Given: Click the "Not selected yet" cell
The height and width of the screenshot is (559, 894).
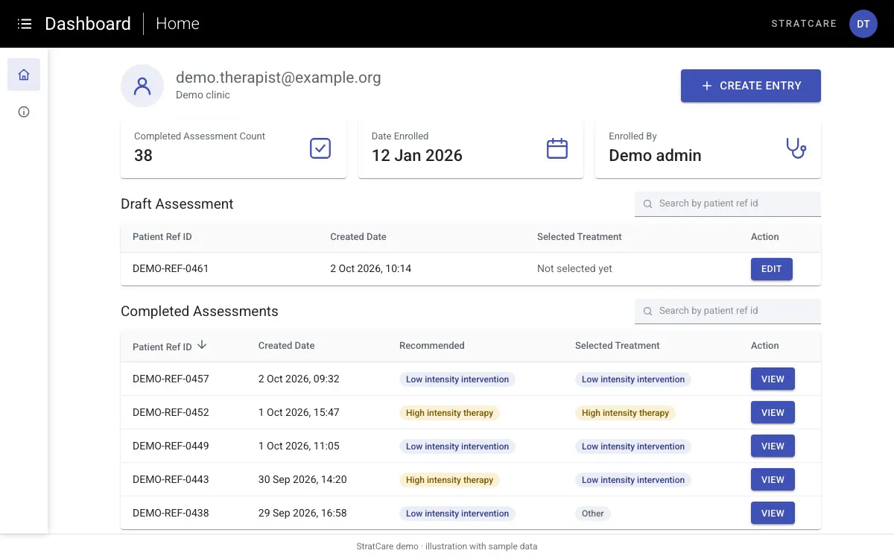Looking at the screenshot, I should 574,268.
